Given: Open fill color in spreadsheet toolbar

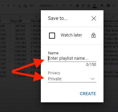Looking at the screenshot, I should pos(102,5).
